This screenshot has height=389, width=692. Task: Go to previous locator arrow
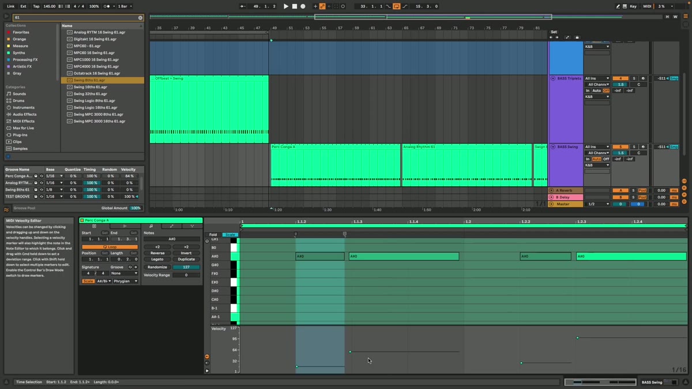point(551,37)
